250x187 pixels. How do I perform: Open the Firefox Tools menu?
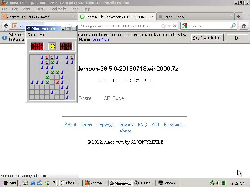(75, 9)
